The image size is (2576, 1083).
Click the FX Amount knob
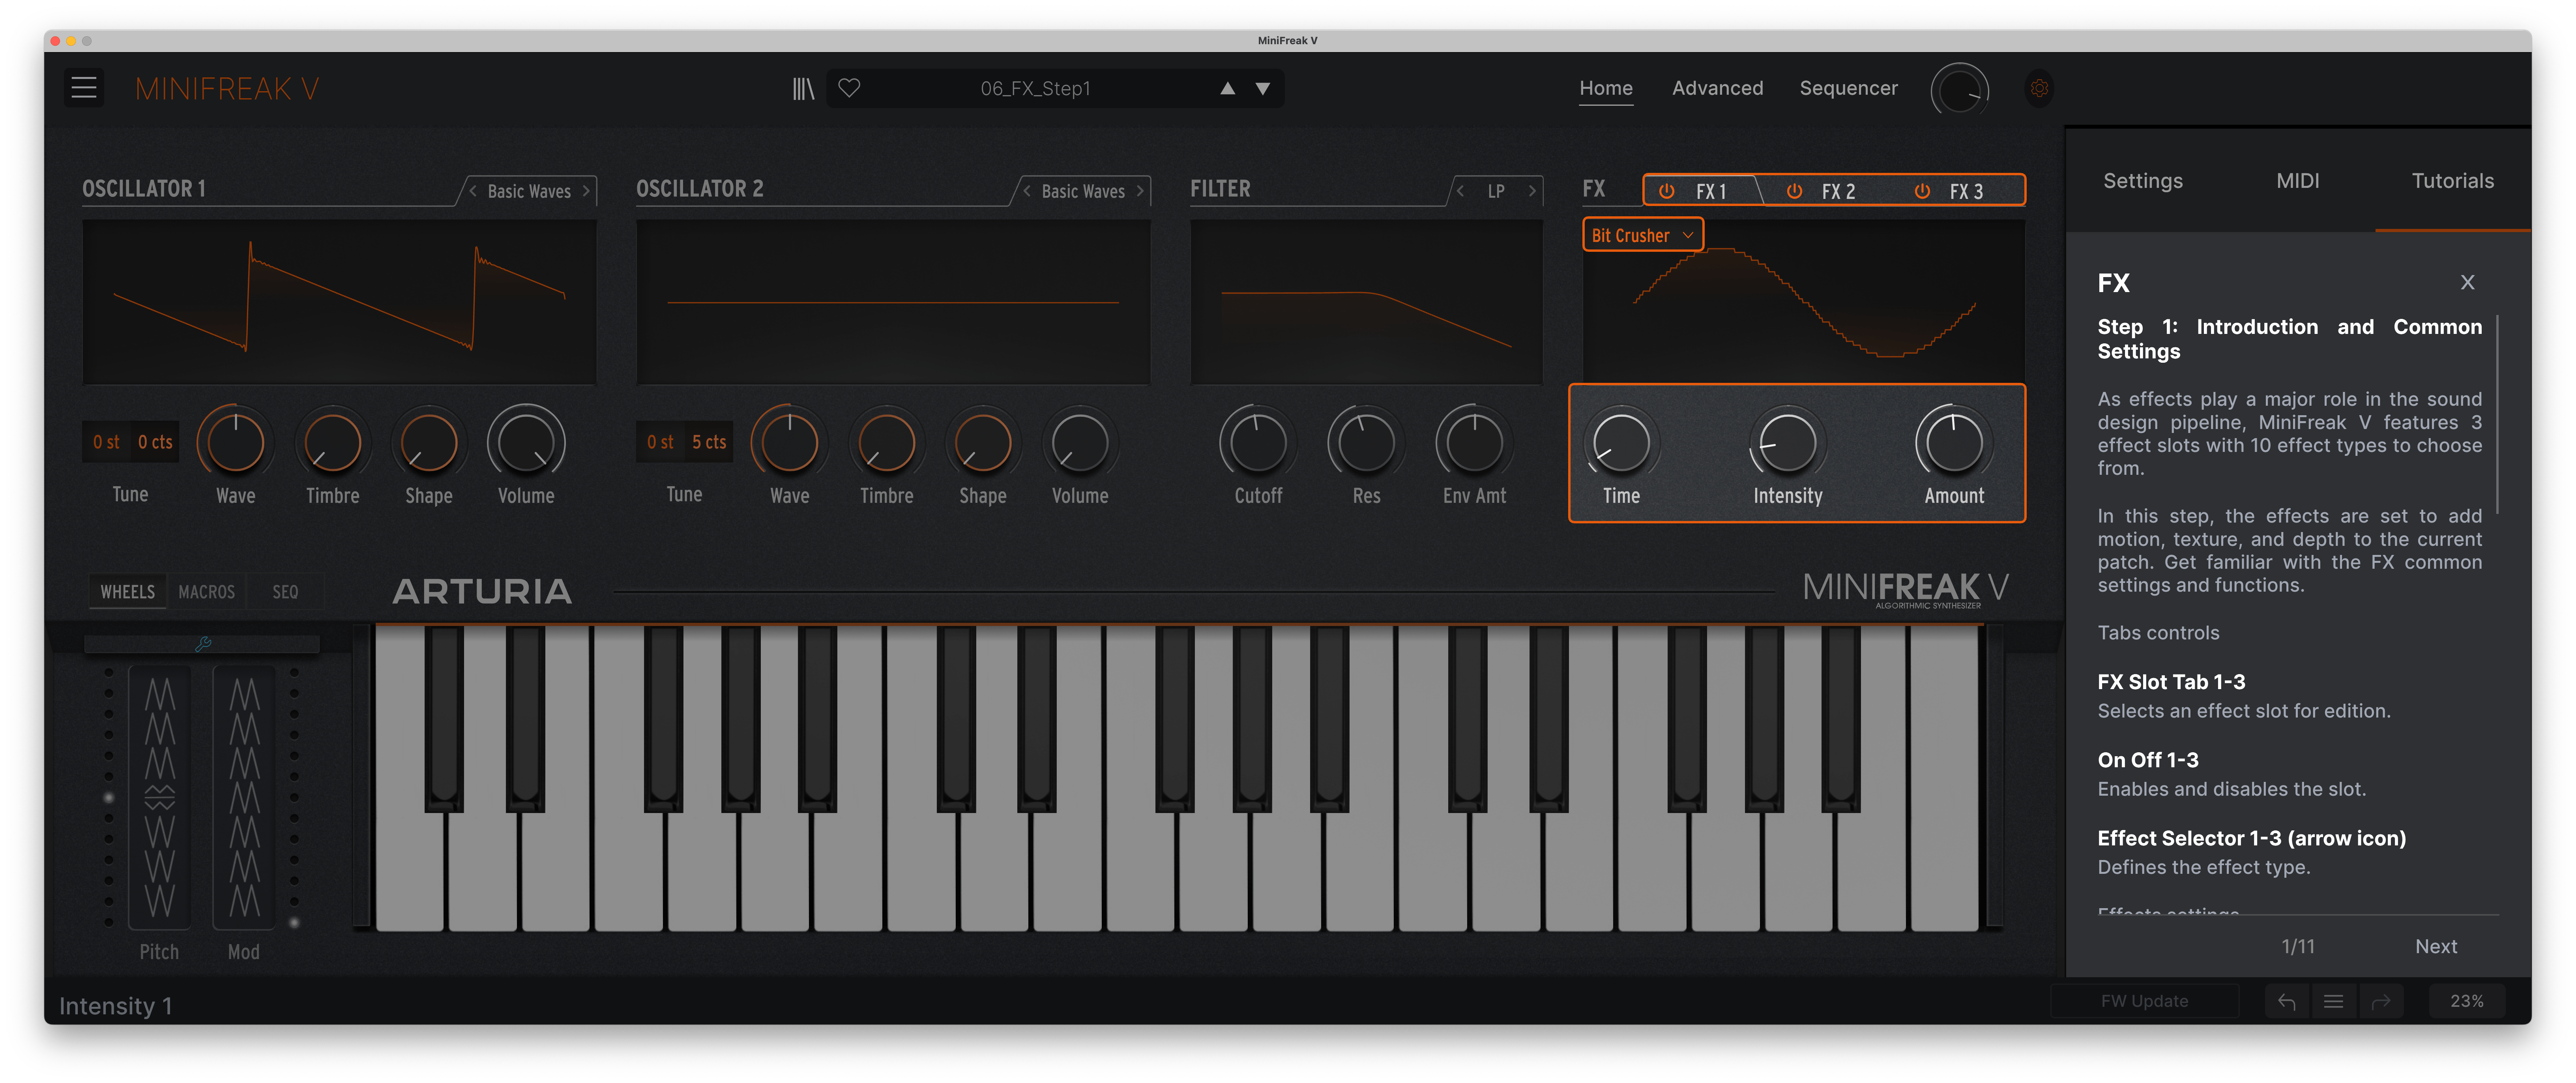1954,442
